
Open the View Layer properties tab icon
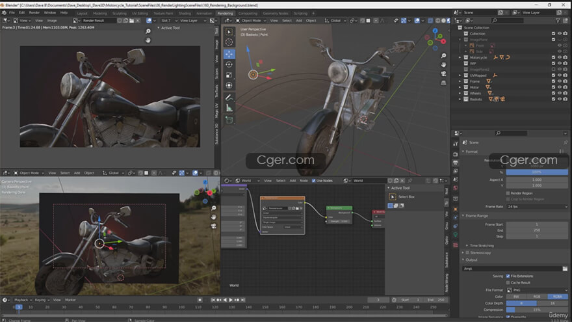455,171
